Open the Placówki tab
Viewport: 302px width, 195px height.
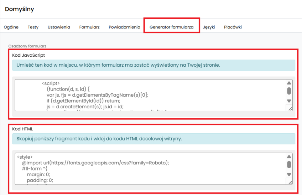click(x=233, y=27)
